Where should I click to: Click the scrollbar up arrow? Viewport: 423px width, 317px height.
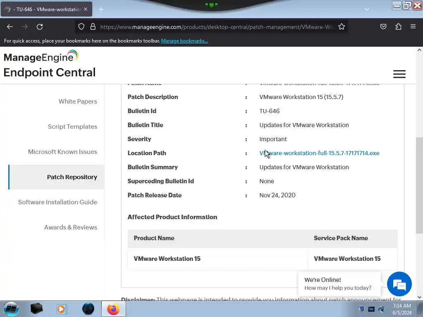point(419,50)
